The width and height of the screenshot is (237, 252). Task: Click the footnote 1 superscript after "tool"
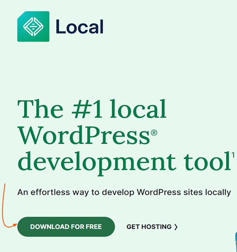click(233, 155)
